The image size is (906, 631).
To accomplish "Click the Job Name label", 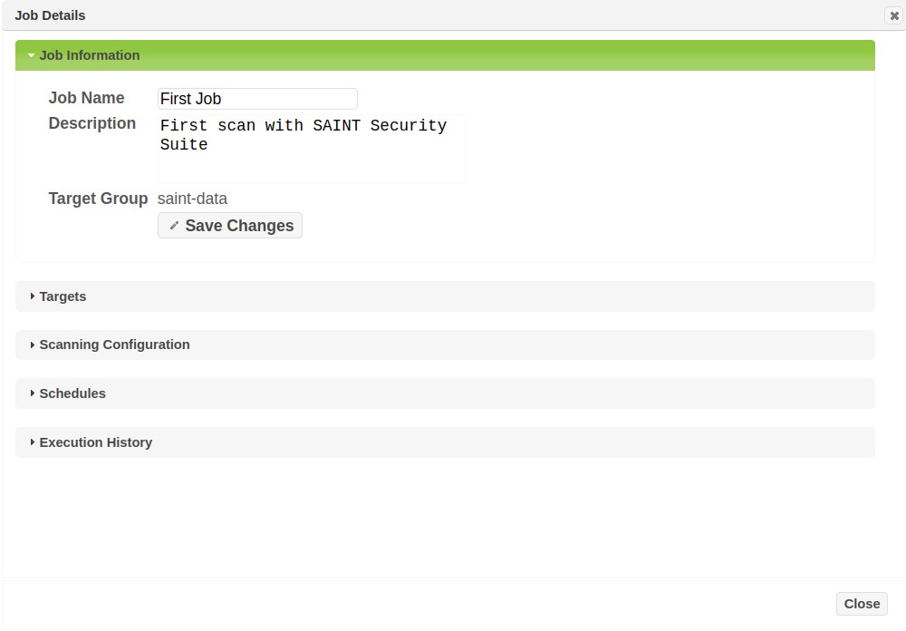I will click(x=86, y=98).
